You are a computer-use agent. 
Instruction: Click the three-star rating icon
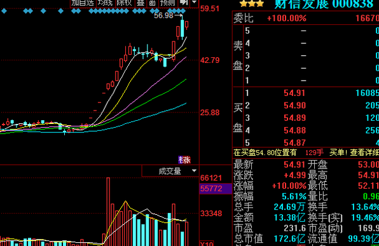tap(252, 3)
